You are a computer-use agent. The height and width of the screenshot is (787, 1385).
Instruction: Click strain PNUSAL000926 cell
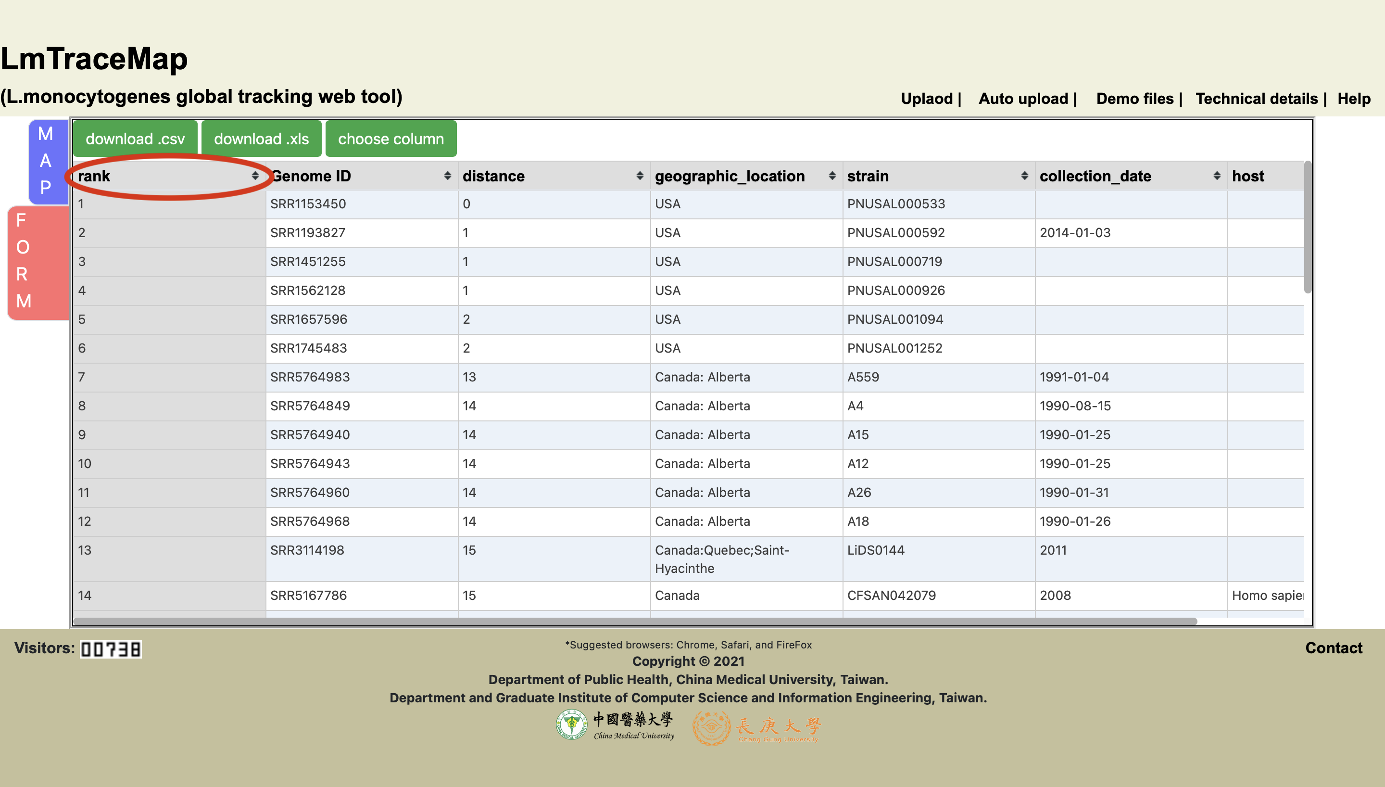coord(939,291)
